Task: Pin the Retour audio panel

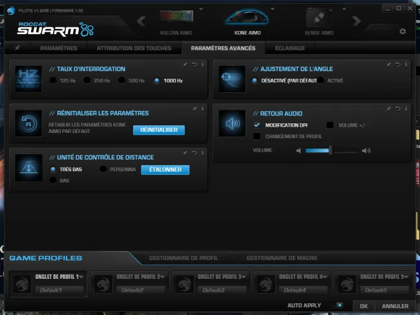Action: click(x=388, y=108)
